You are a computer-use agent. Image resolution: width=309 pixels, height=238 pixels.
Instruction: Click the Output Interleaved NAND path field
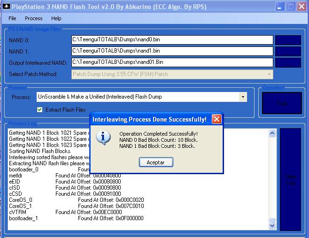172,62
